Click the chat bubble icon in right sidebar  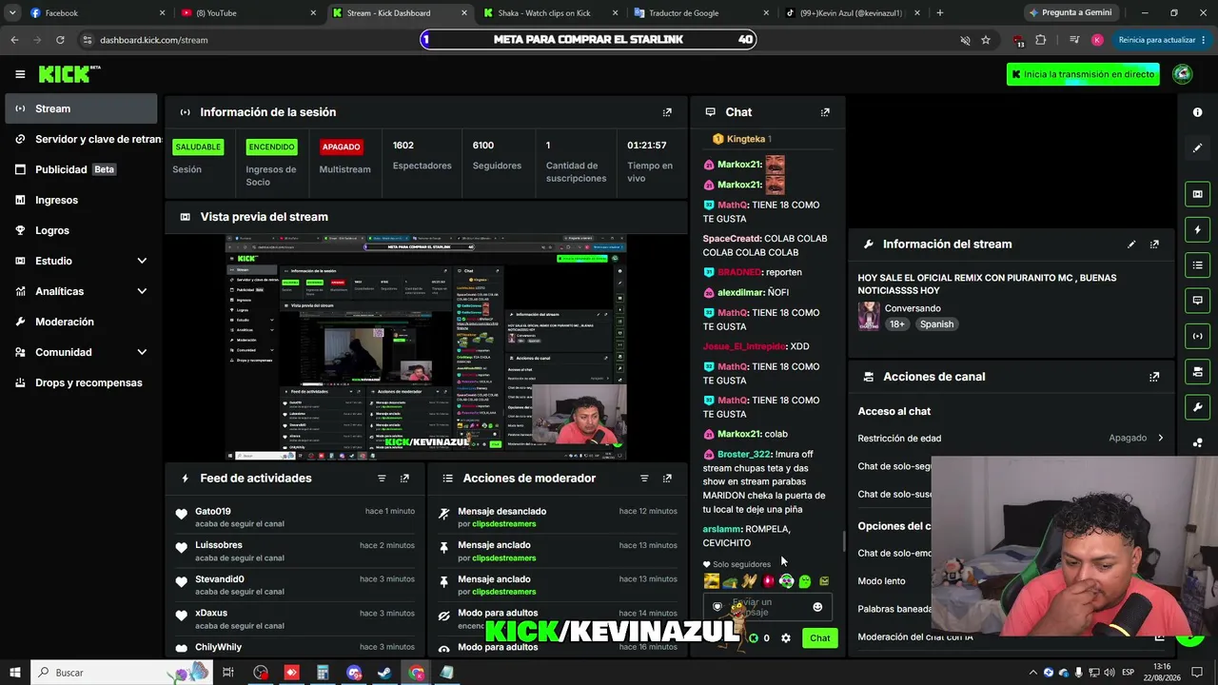click(1197, 300)
